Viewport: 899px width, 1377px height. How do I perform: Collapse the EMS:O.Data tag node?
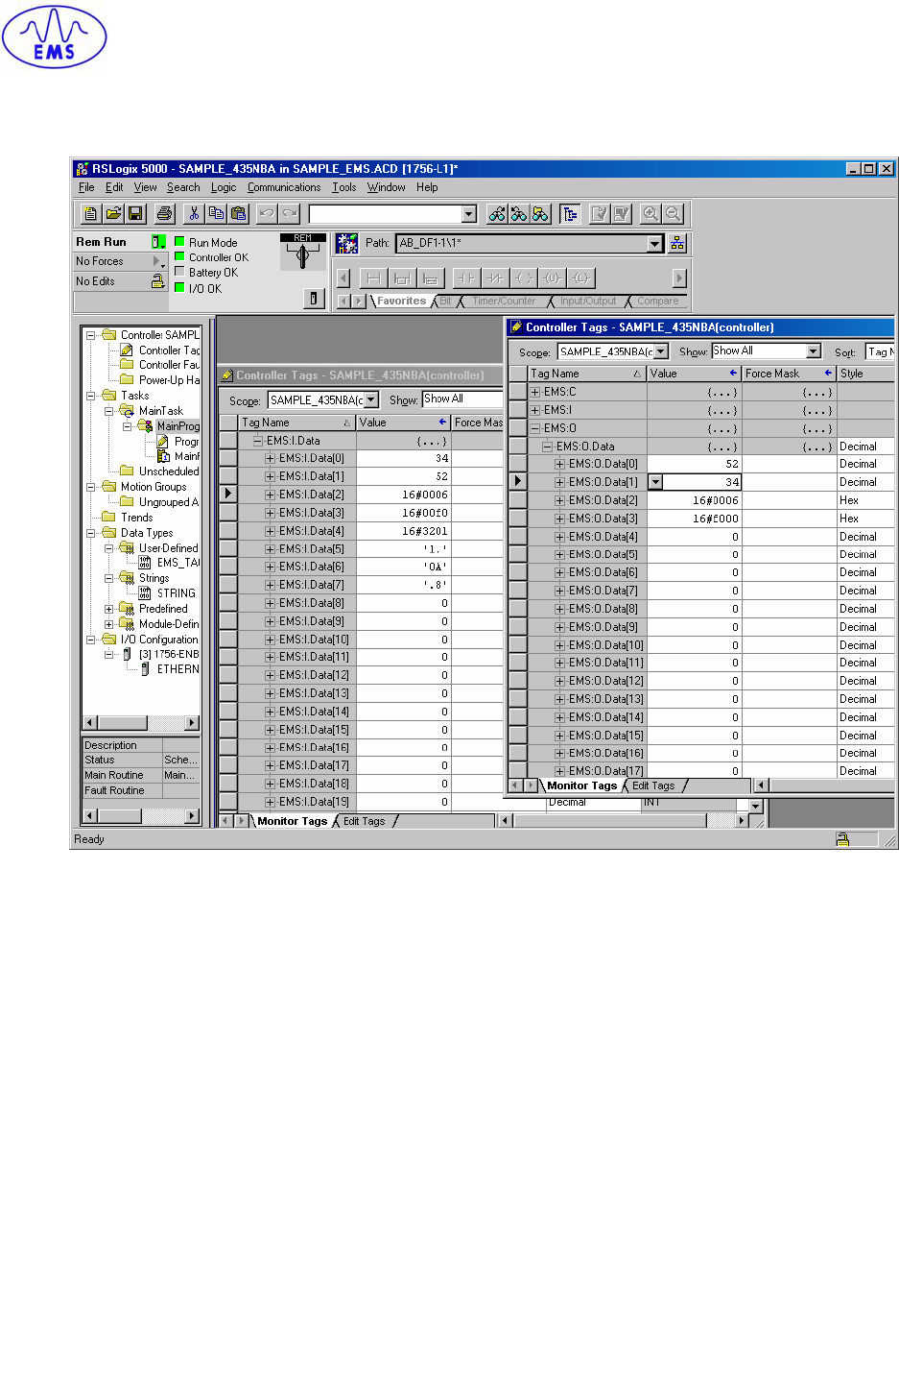tap(547, 447)
